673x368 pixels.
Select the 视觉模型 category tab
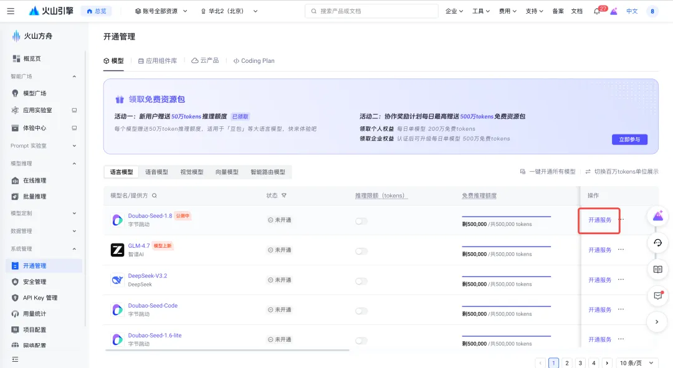click(x=192, y=172)
